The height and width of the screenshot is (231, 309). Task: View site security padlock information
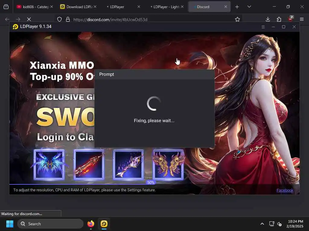pyautogui.click(x=68, y=19)
